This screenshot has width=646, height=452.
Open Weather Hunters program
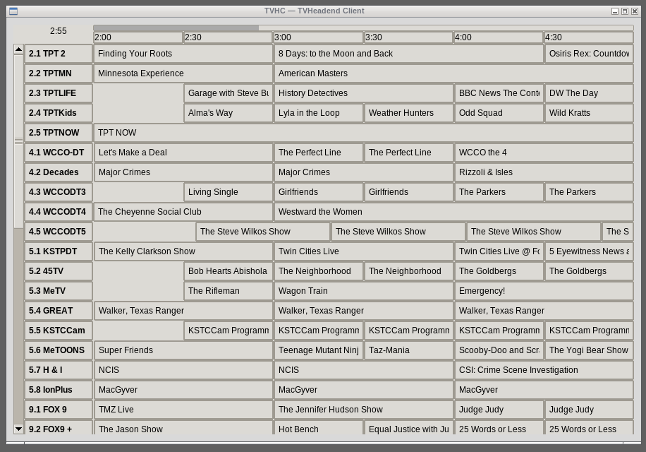pyautogui.click(x=409, y=113)
